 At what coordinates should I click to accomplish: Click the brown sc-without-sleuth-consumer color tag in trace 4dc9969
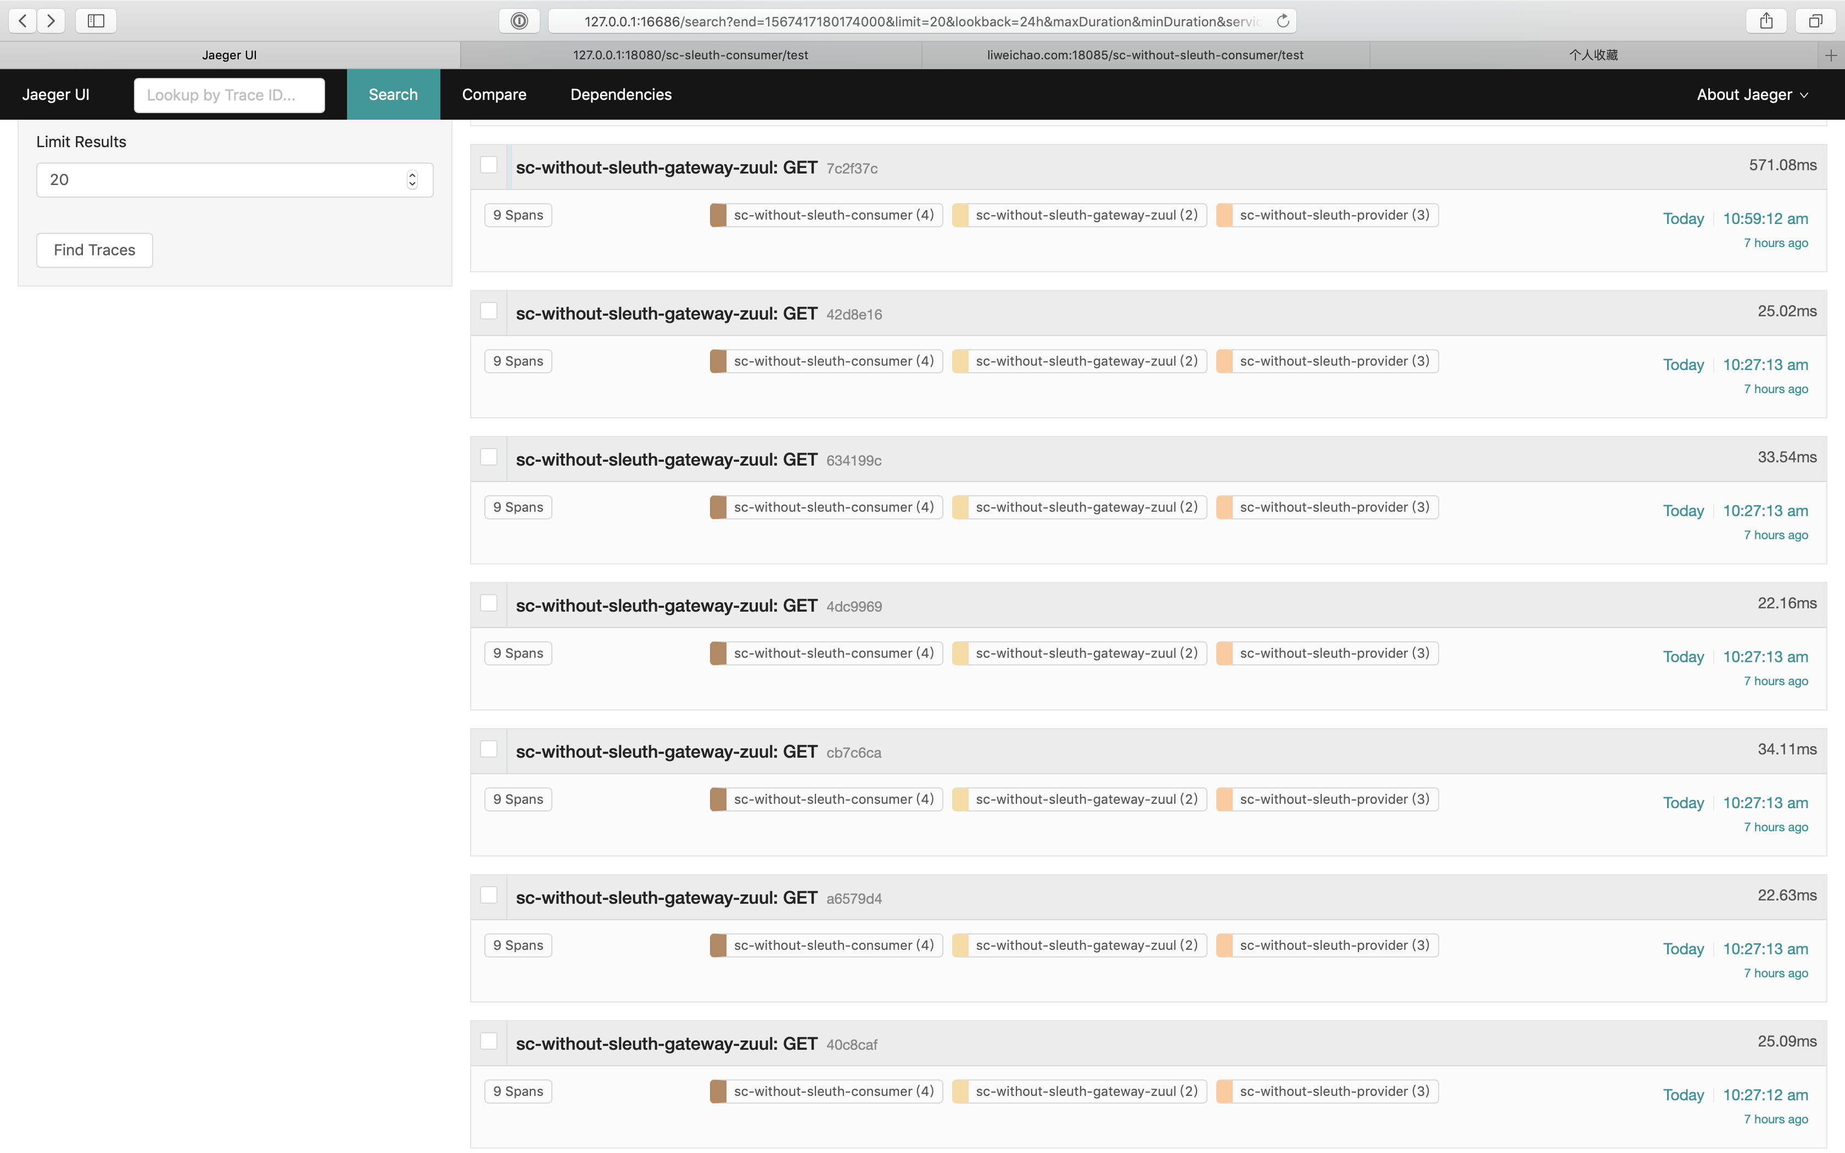click(718, 653)
